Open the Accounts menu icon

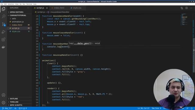coord(3,95)
